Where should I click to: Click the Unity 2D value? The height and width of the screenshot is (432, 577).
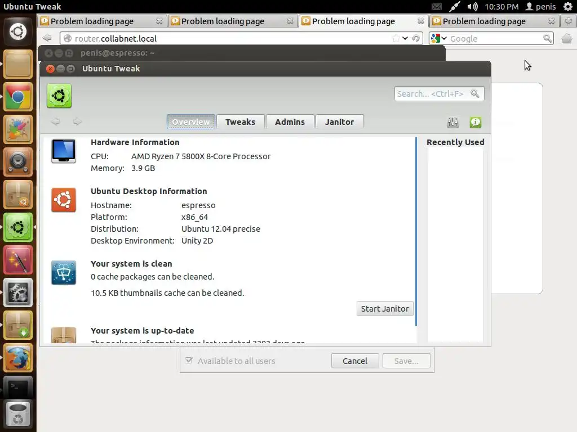[x=197, y=241]
